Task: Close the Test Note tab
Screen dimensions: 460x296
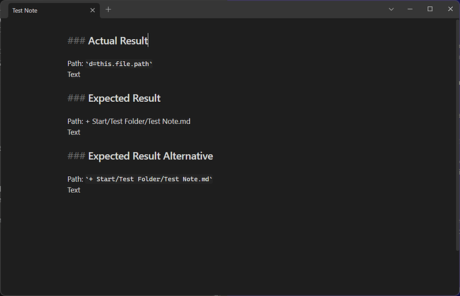Action: [93, 10]
